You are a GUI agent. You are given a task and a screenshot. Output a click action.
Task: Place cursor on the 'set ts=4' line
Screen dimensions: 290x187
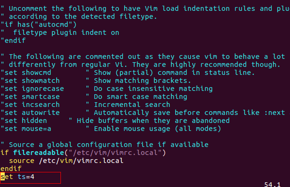(17, 177)
